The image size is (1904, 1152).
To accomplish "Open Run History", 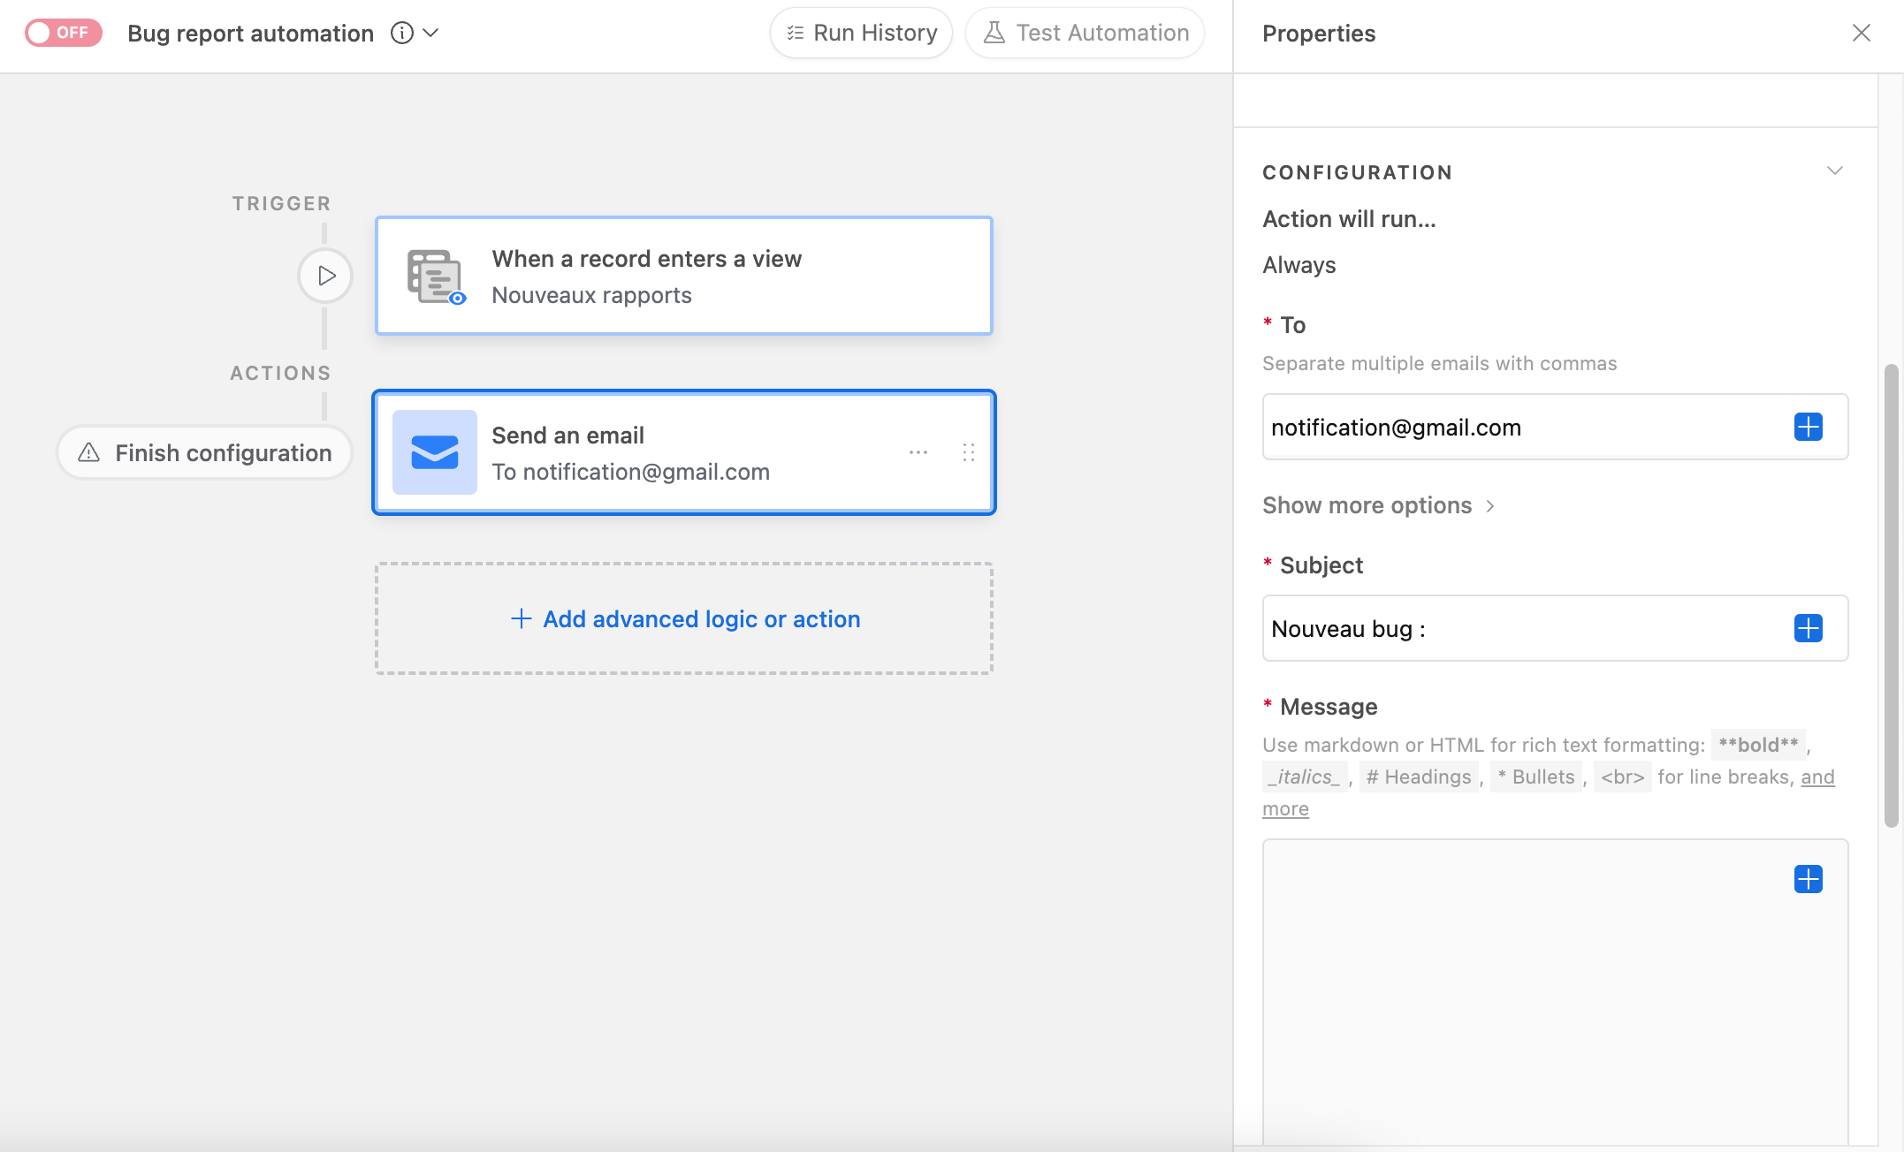I will click(861, 33).
